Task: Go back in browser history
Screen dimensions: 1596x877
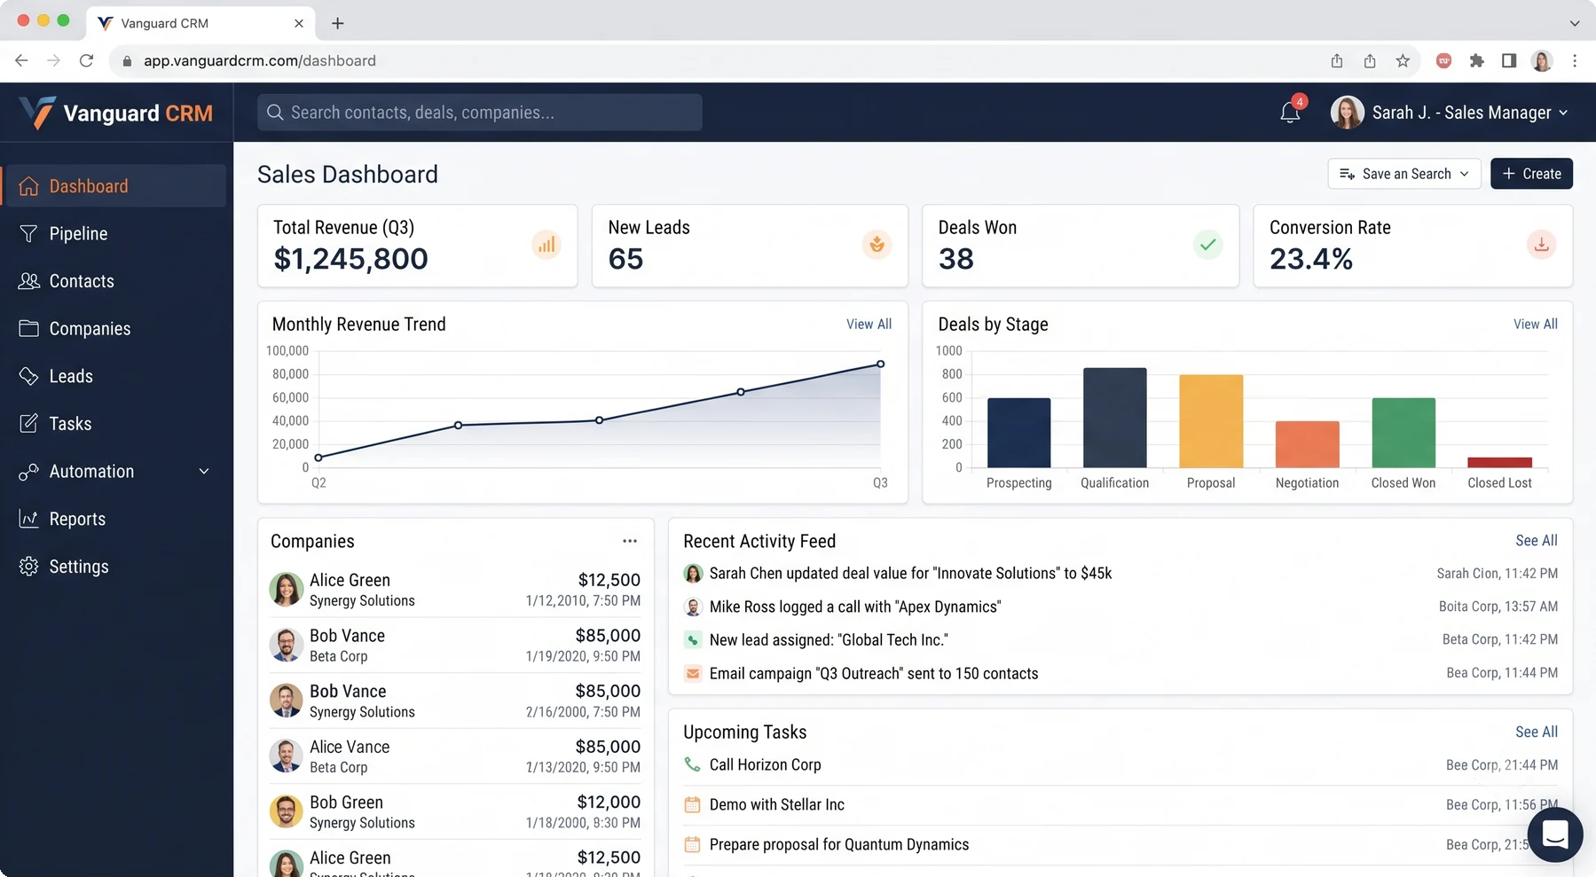Action: tap(21, 60)
